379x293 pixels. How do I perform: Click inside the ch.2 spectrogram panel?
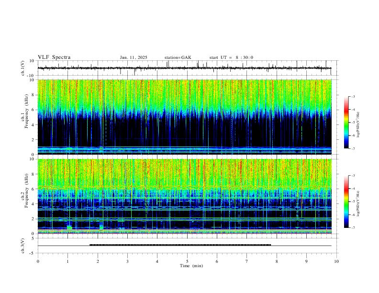184,196
